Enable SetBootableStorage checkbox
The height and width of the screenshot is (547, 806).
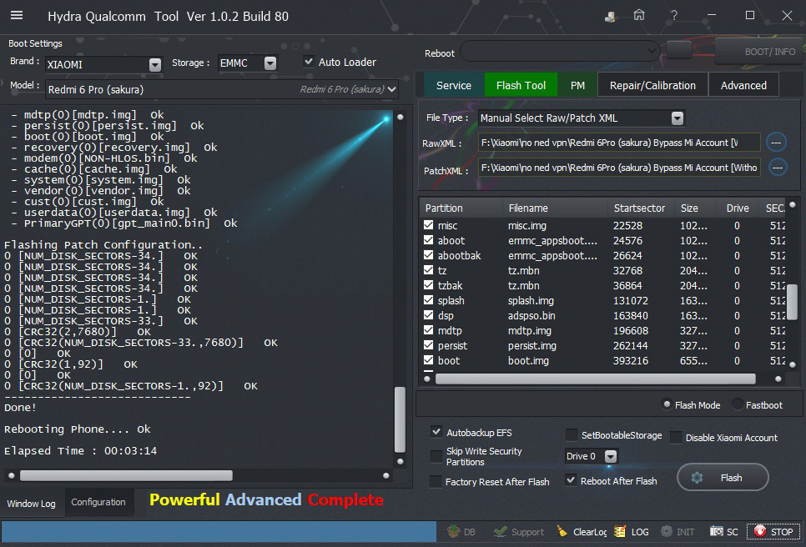[572, 435]
